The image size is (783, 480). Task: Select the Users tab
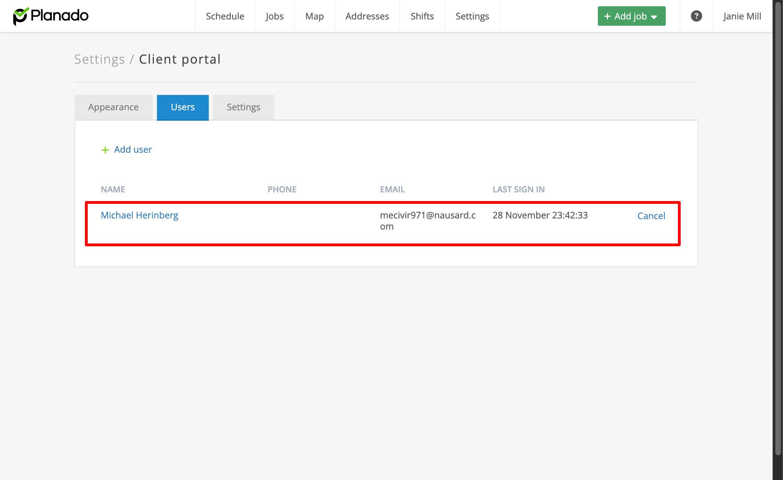(x=182, y=107)
